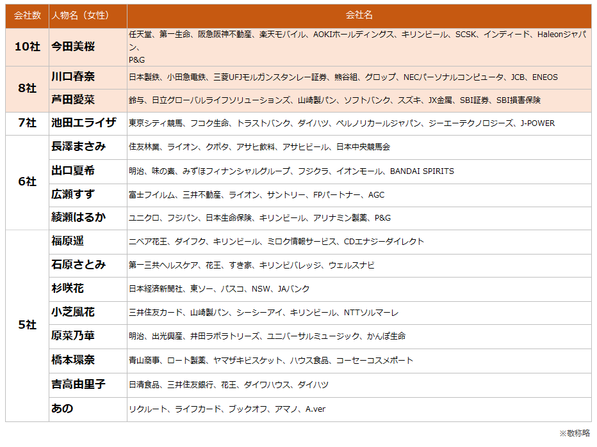
Task: Select the name 広瀬すず
Action: coord(73,194)
